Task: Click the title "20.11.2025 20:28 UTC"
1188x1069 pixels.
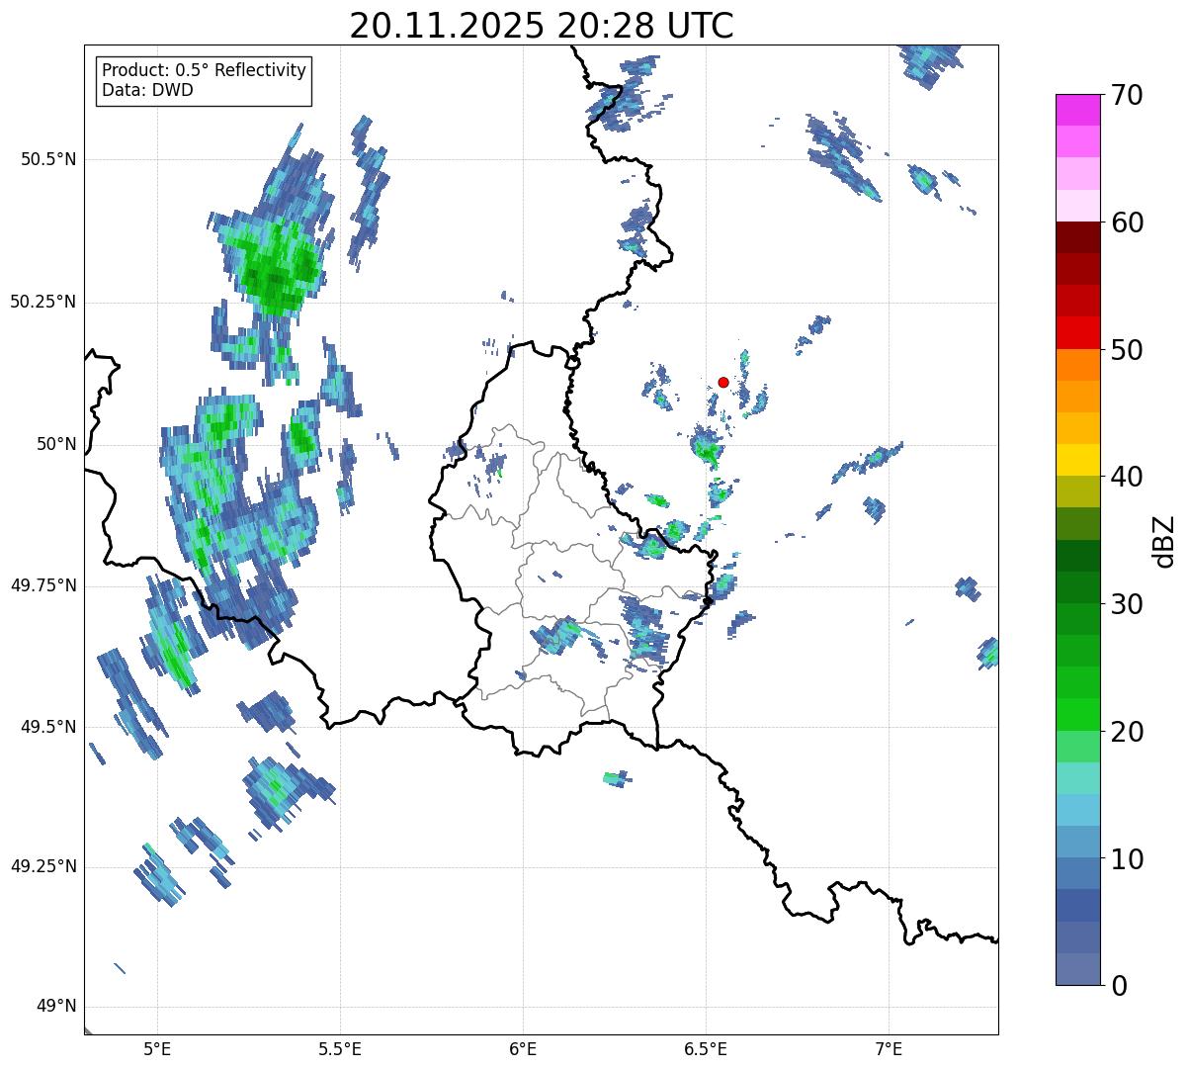Action: pyautogui.click(x=542, y=26)
